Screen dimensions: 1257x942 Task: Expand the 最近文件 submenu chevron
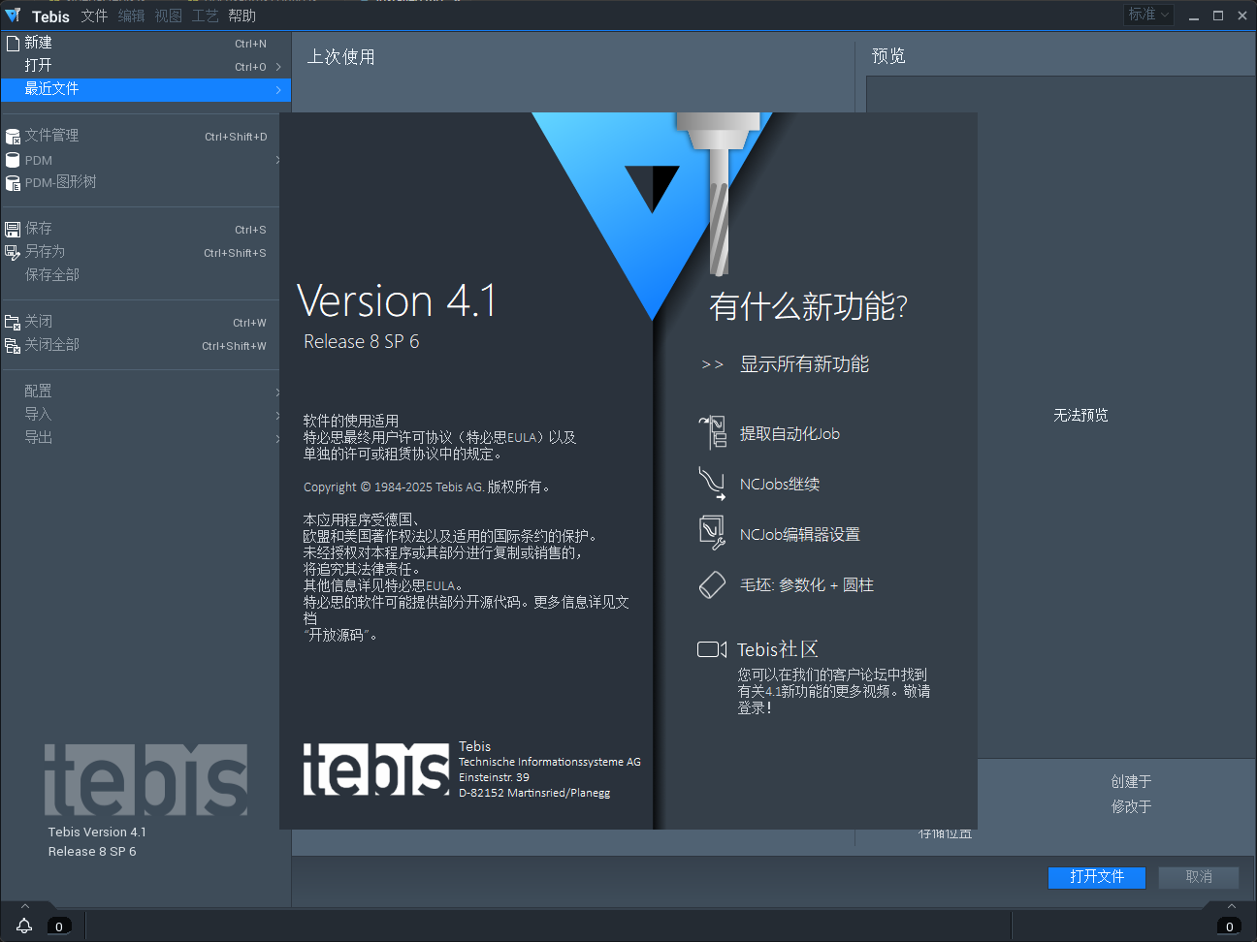tap(278, 90)
